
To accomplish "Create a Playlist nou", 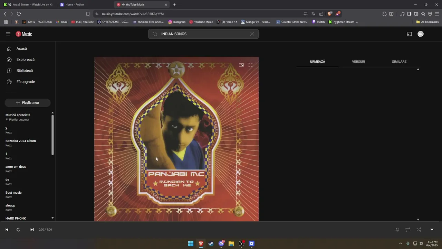I will 28,103.
